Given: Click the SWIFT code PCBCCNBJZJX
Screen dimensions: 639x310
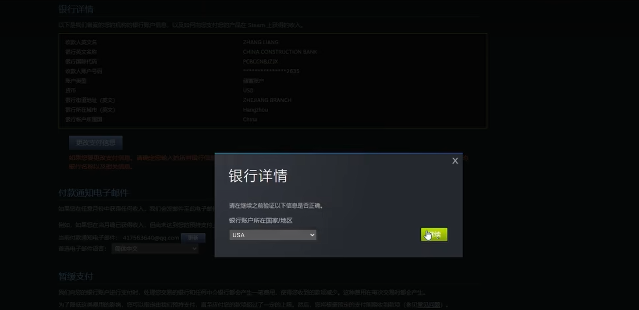Looking at the screenshot, I should coord(260,62).
